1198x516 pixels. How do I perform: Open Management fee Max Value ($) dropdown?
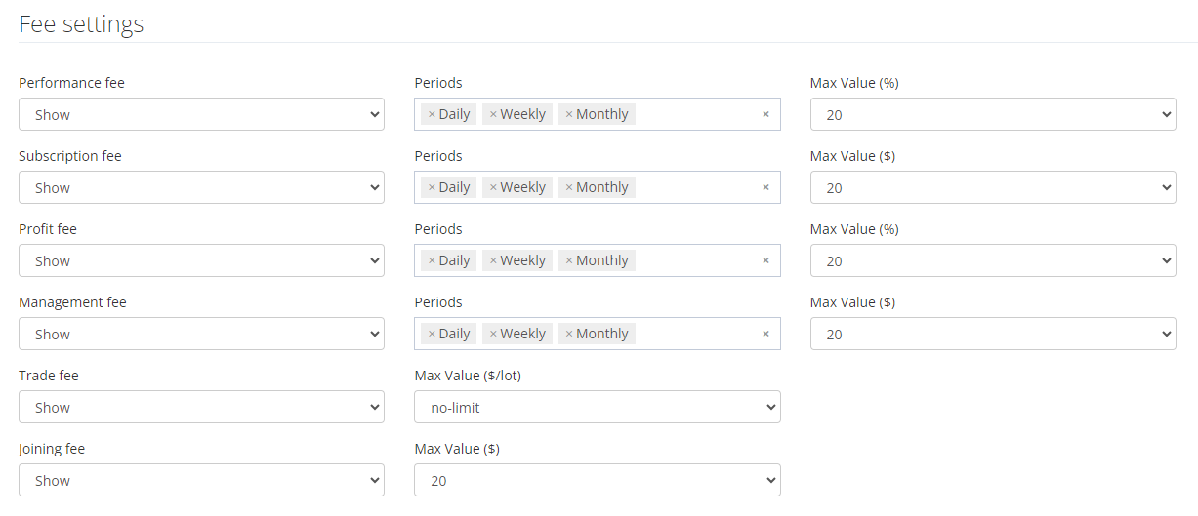(992, 334)
